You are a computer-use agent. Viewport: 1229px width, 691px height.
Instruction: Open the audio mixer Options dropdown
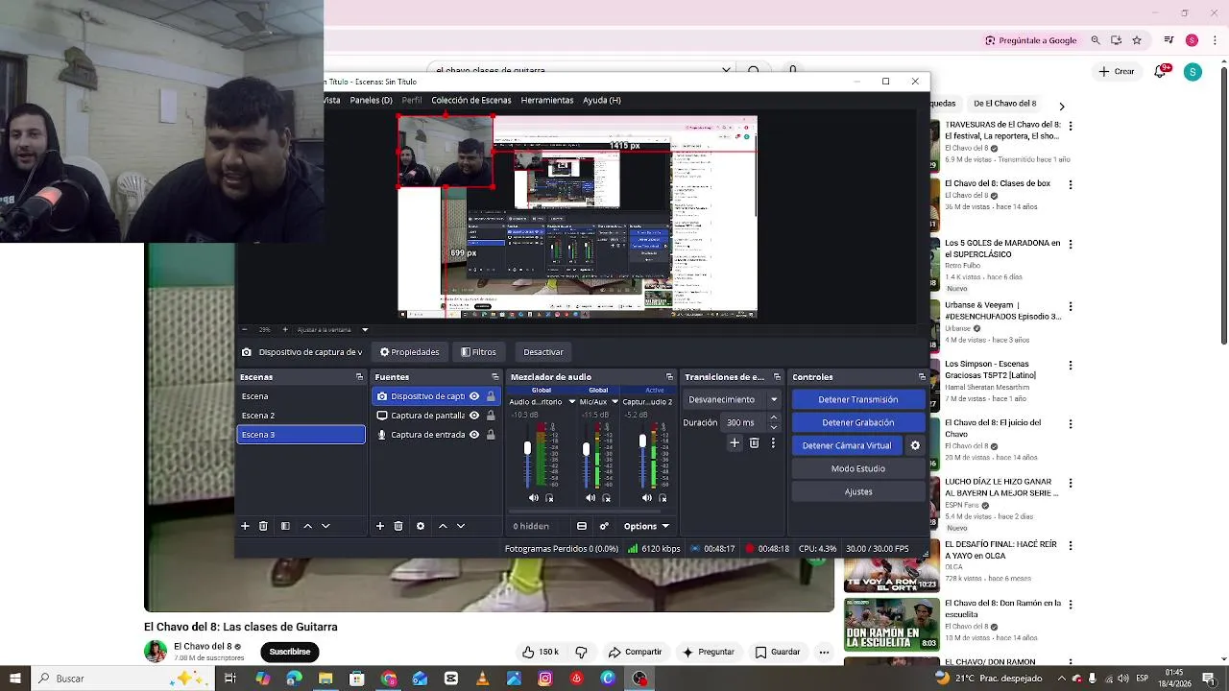(646, 526)
